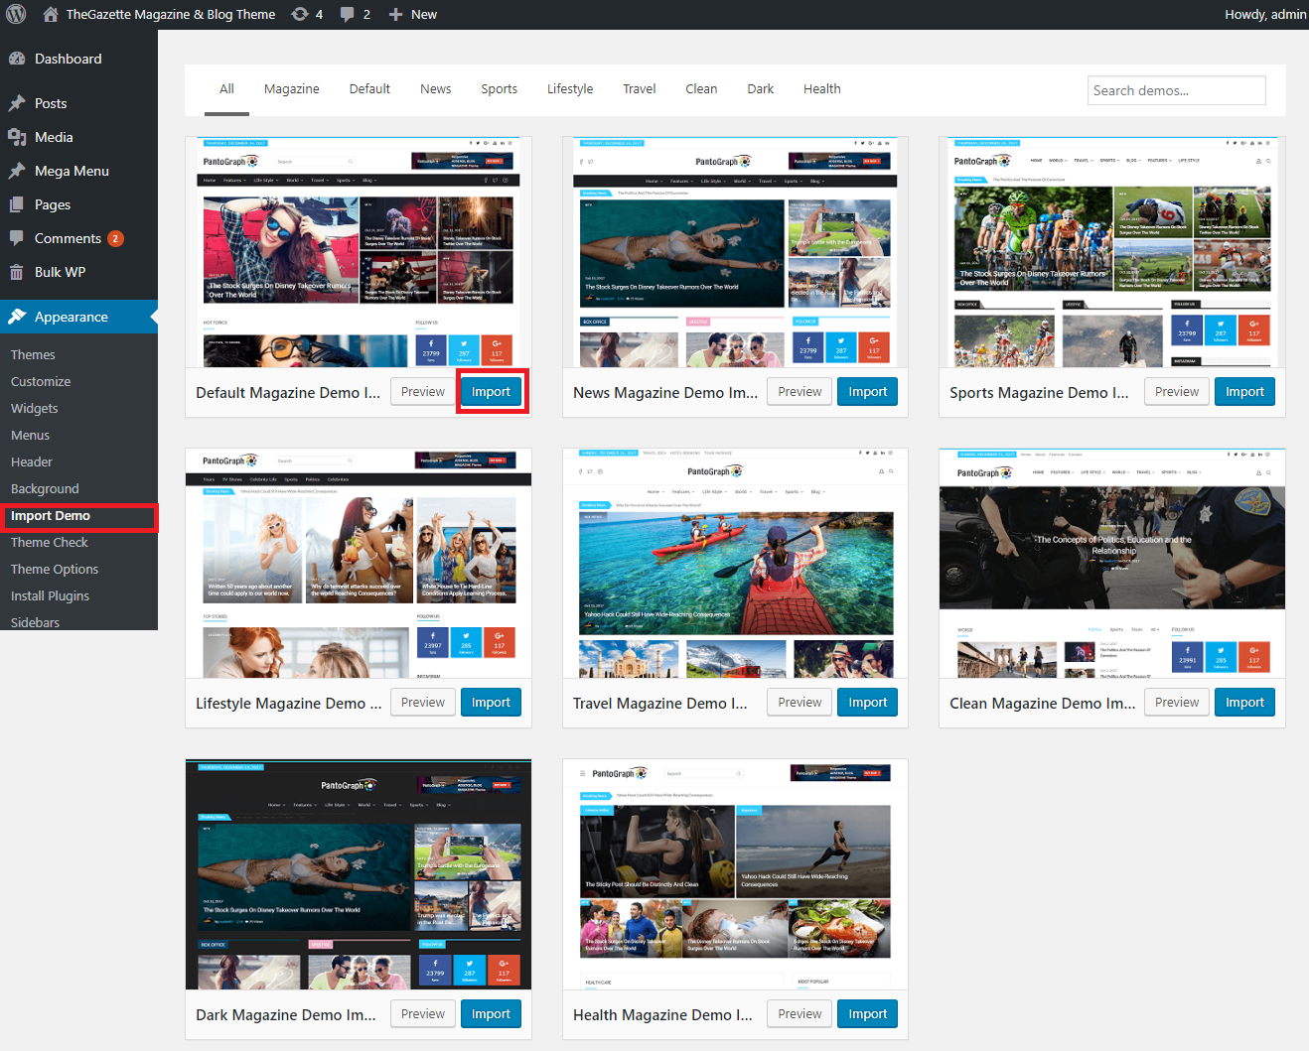Click the Sports Magazine demo thumbnail
This screenshot has width=1309, height=1051.
point(1111,253)
